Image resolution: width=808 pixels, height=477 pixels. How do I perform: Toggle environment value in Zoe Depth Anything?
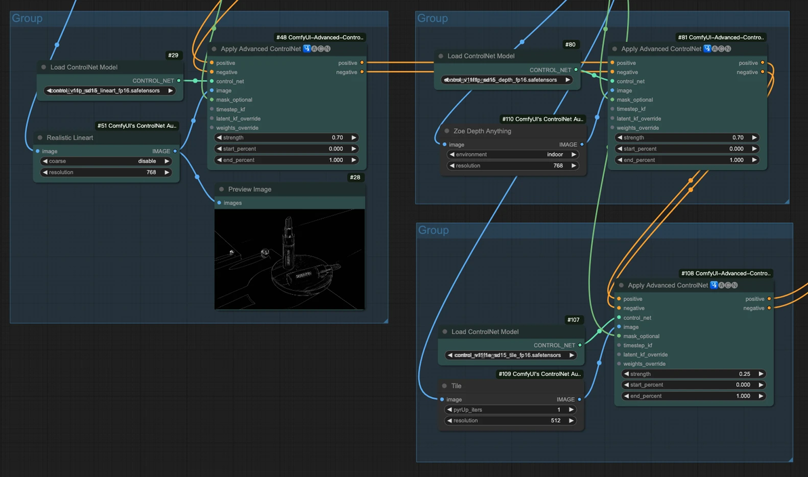513,154
